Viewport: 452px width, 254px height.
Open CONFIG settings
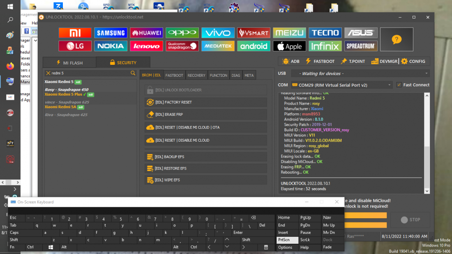pos(413,61)
